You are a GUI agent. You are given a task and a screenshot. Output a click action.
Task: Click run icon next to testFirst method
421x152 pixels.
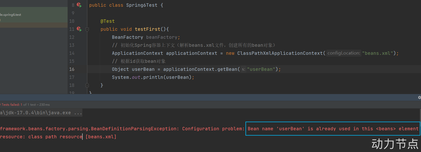(x=79, y=29)
